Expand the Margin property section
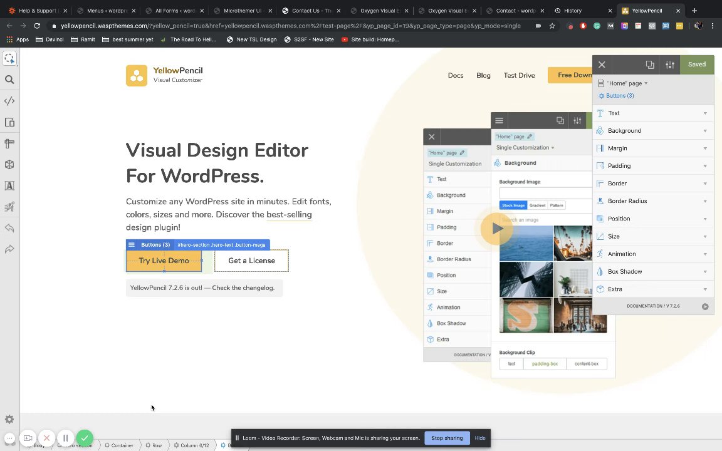Image resolution: width=722 pixels, height=451 pixels. point(653,148)
